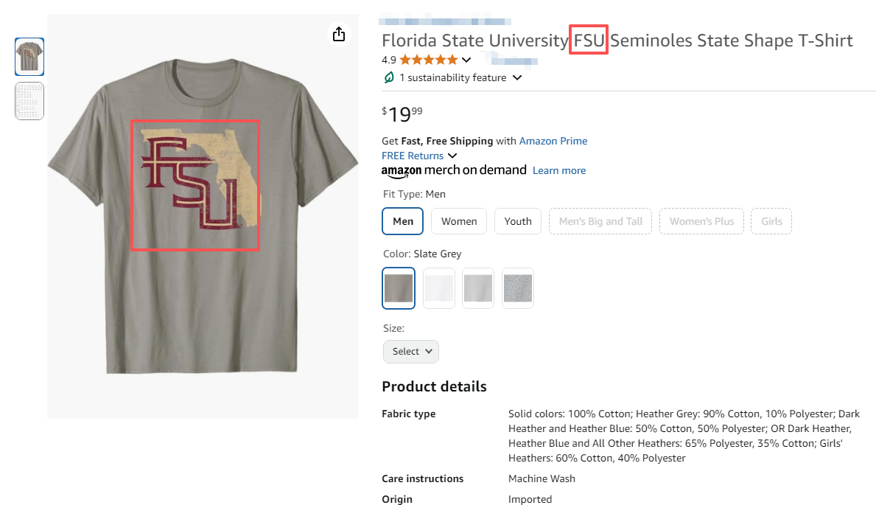Viewport: 876px width, 505px height.
Task: Click the Learn more link
Action: pos(559,170)
